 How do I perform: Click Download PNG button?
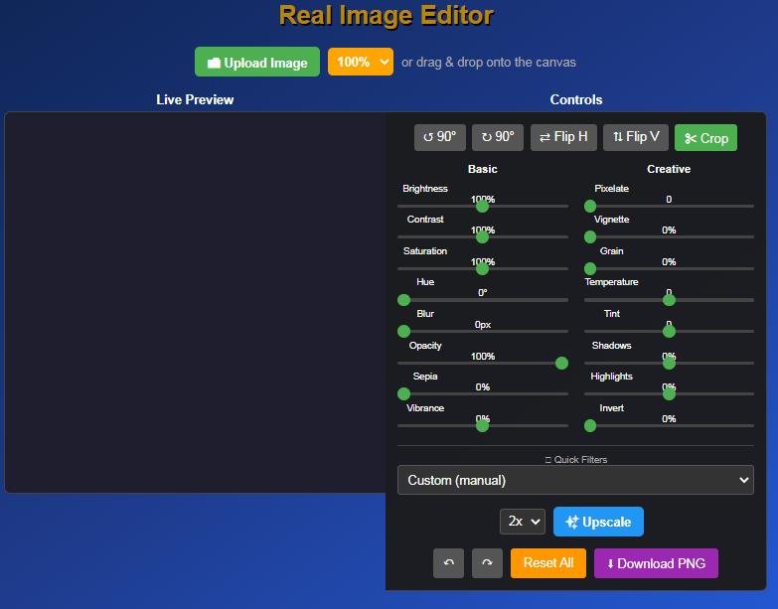(x=656, y=563)
